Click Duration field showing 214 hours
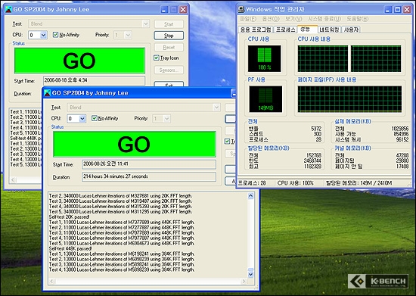Screen dimensions: 416x296 (149, 177)
